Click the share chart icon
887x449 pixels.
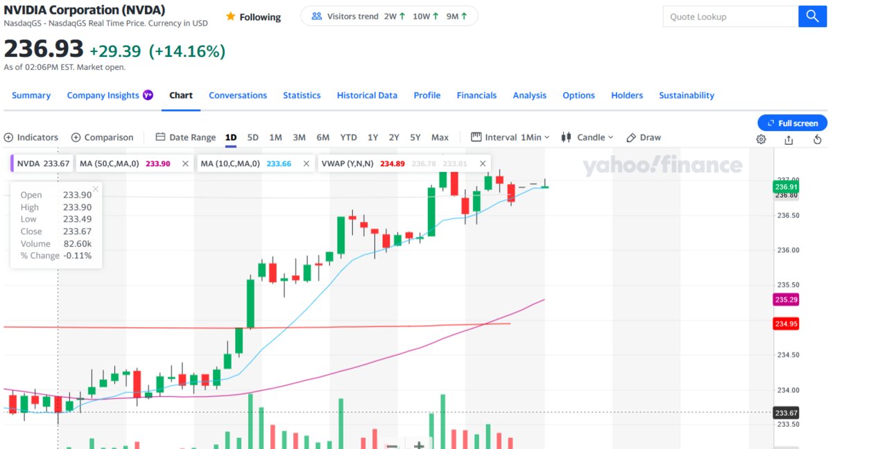[789, 139]
